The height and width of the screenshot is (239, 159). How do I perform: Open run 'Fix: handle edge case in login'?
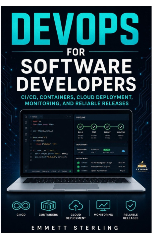[x=101, y=163]
